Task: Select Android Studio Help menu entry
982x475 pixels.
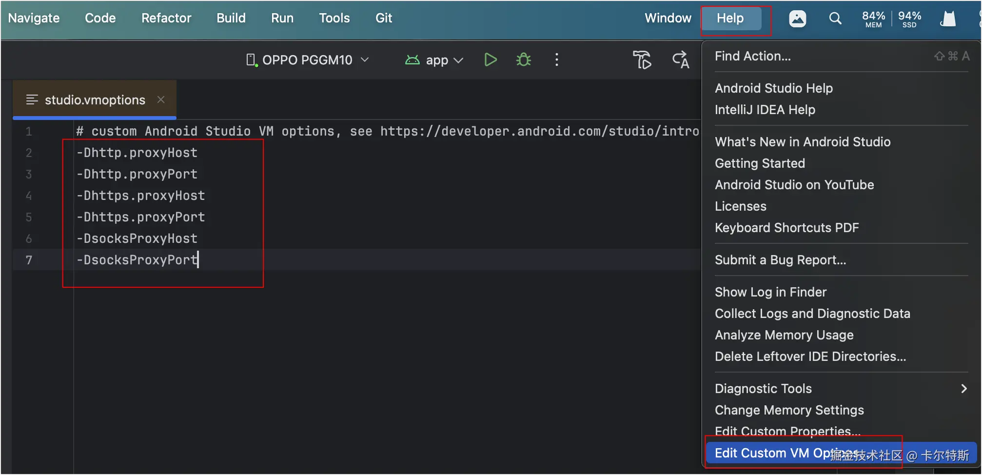Action: point(842,88)
